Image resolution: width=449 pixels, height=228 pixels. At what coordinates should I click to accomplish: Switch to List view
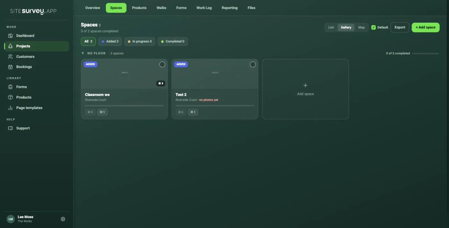pyautogui.click(x=331, y=28)
